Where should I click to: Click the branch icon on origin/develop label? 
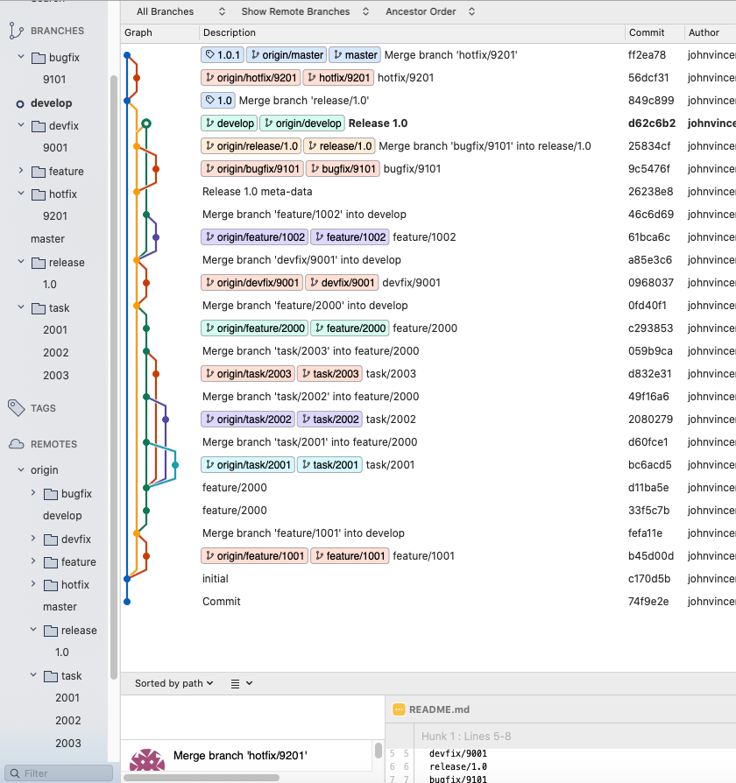point(267,123)
